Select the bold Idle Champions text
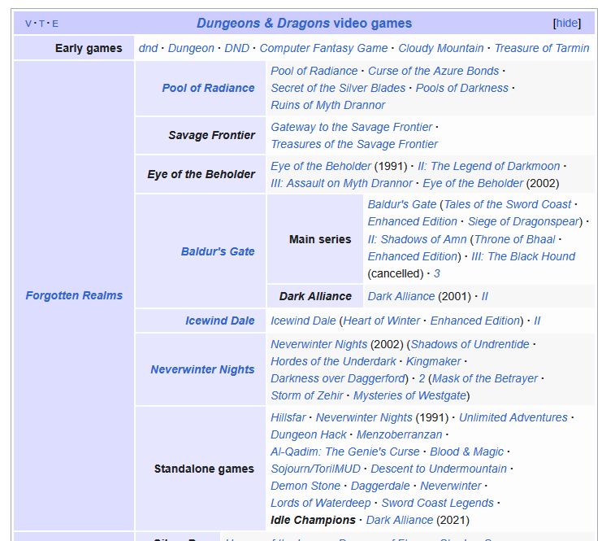602x541 pixels. (x=313, y=520)
